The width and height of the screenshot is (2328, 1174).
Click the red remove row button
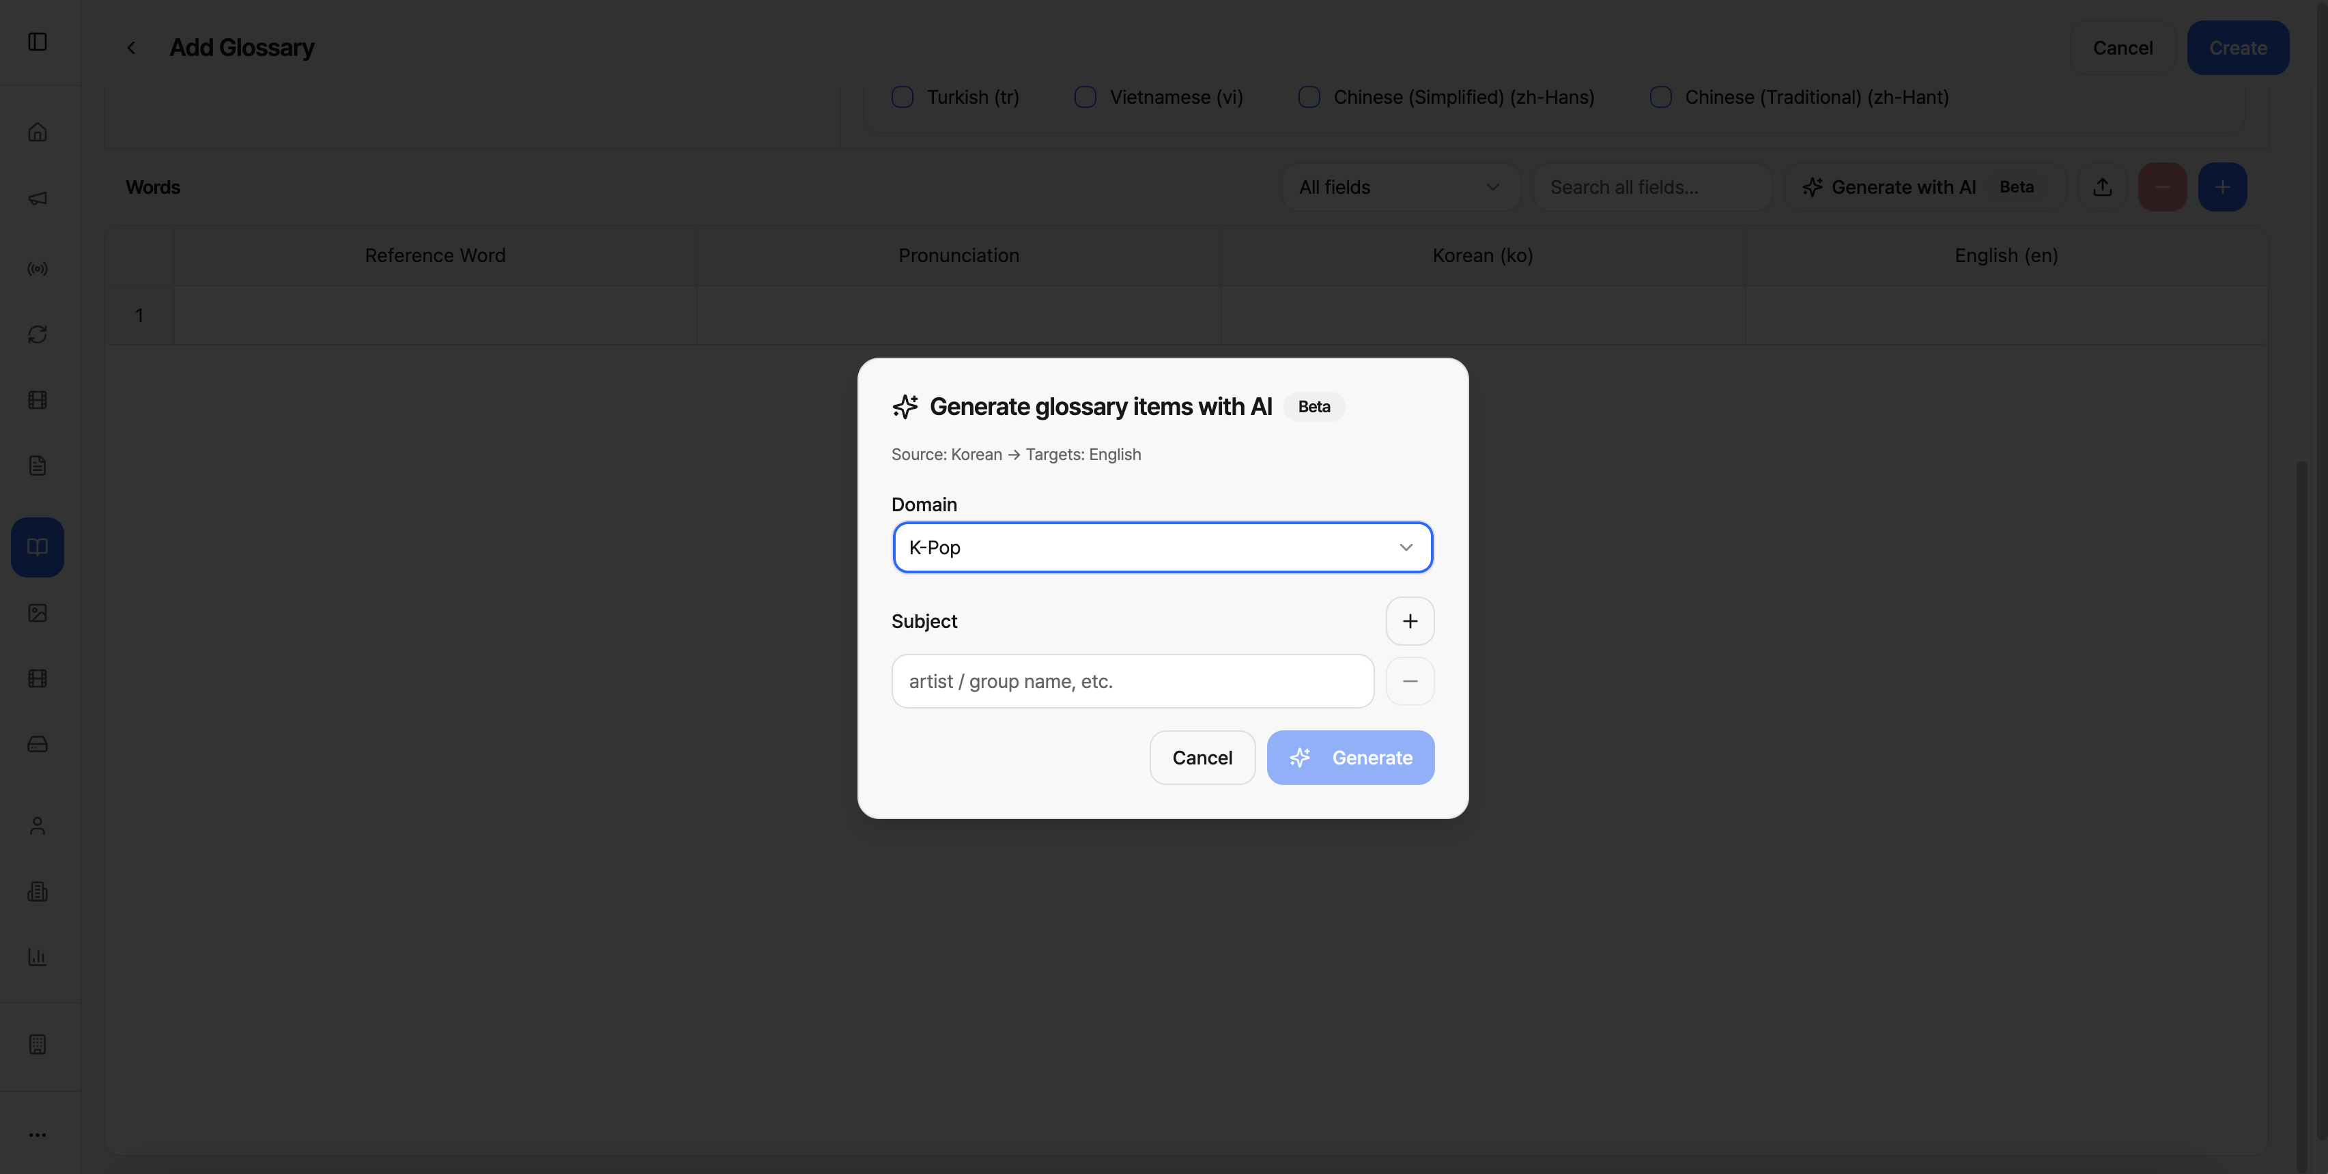pos(2161,187)
